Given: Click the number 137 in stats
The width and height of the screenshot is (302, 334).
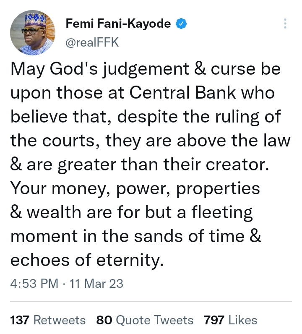Looking at the screenshot, I should pos(20,320).
